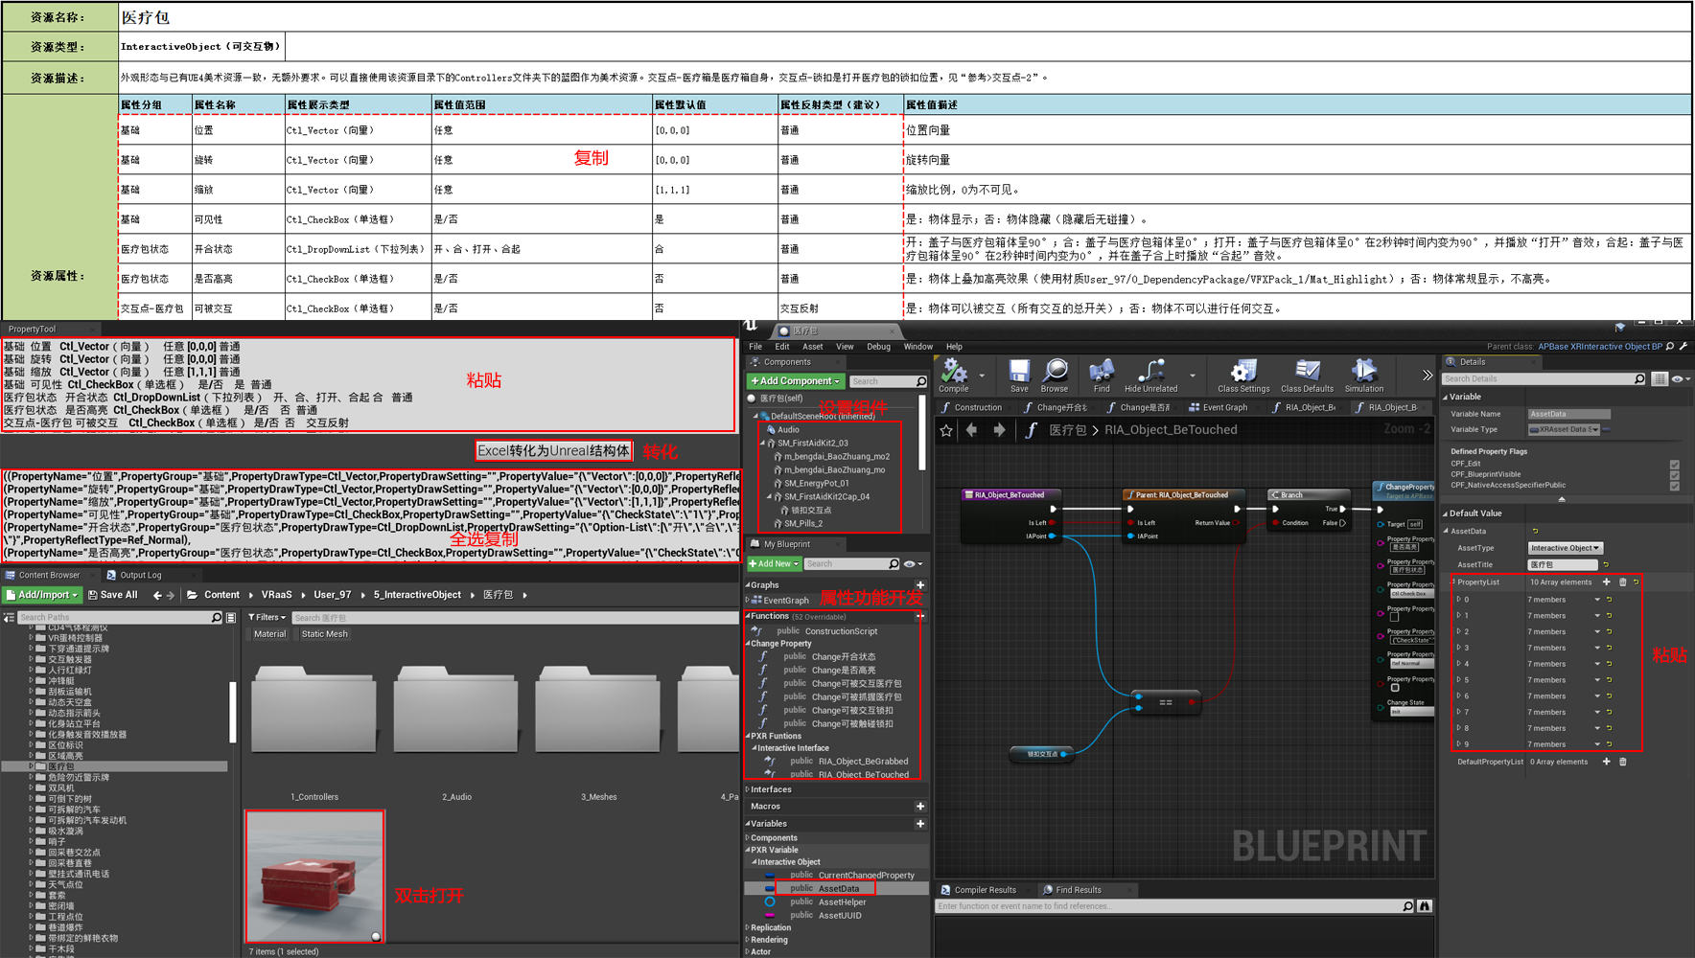Save the blueprint with the Save icon
Image resolution: width=1695 pixels, height=958 pixels.
tap(1019, 375)
